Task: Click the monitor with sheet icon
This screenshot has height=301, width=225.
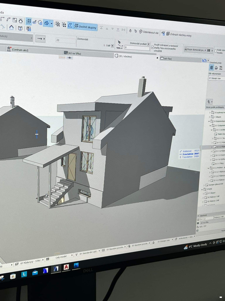Action: coord(29,29)
